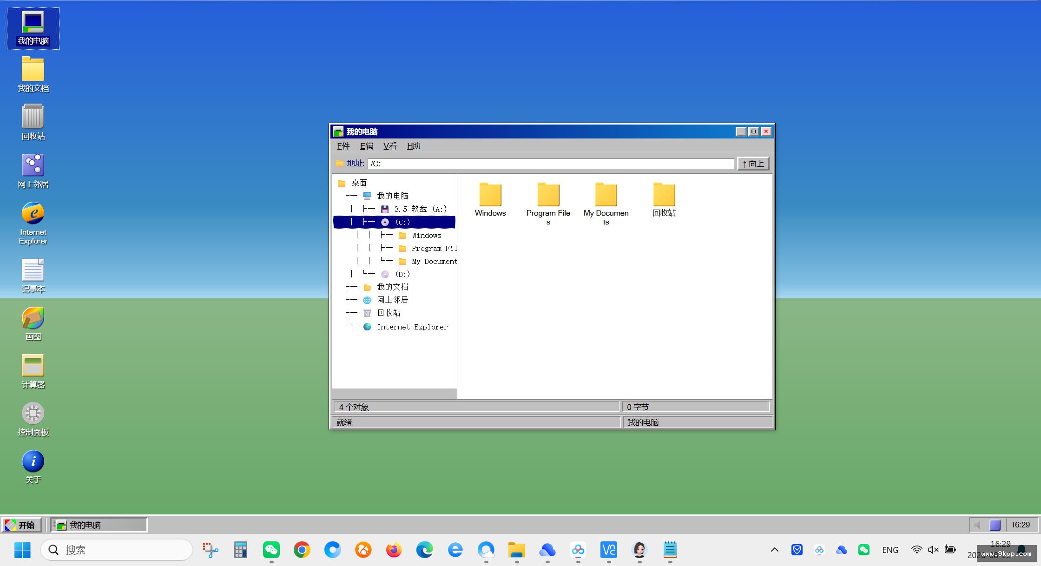Open the Wi-Fi network tray icon
The height and width of the screenshot is (566, 1041).
(916, 550)
